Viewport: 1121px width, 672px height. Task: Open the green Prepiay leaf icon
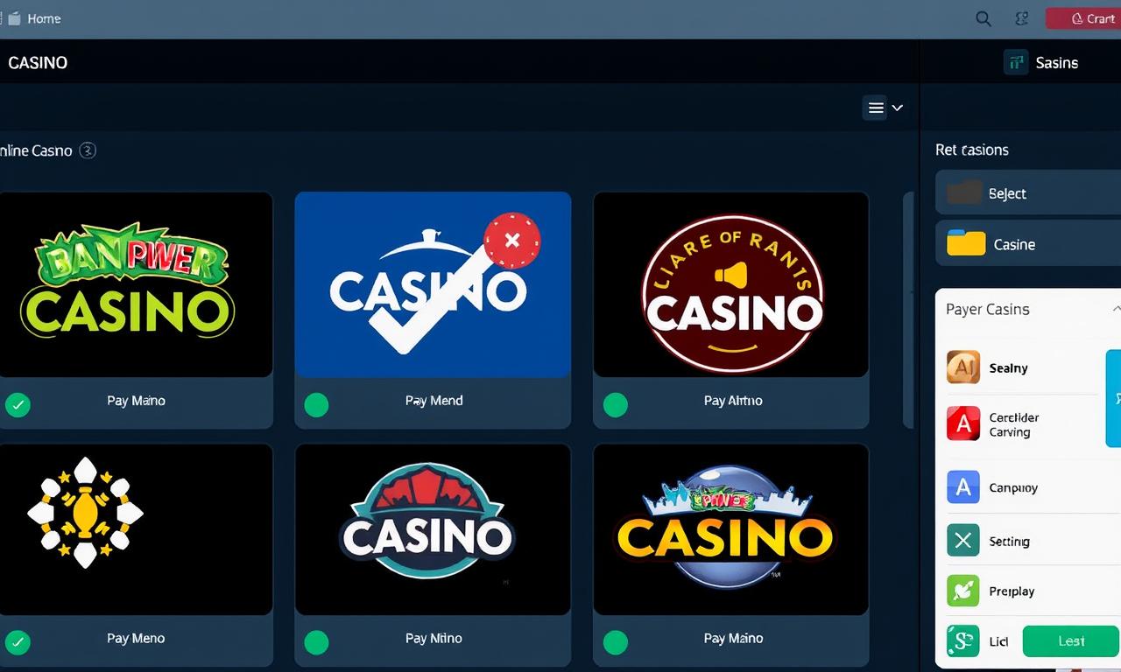(963, 591)
